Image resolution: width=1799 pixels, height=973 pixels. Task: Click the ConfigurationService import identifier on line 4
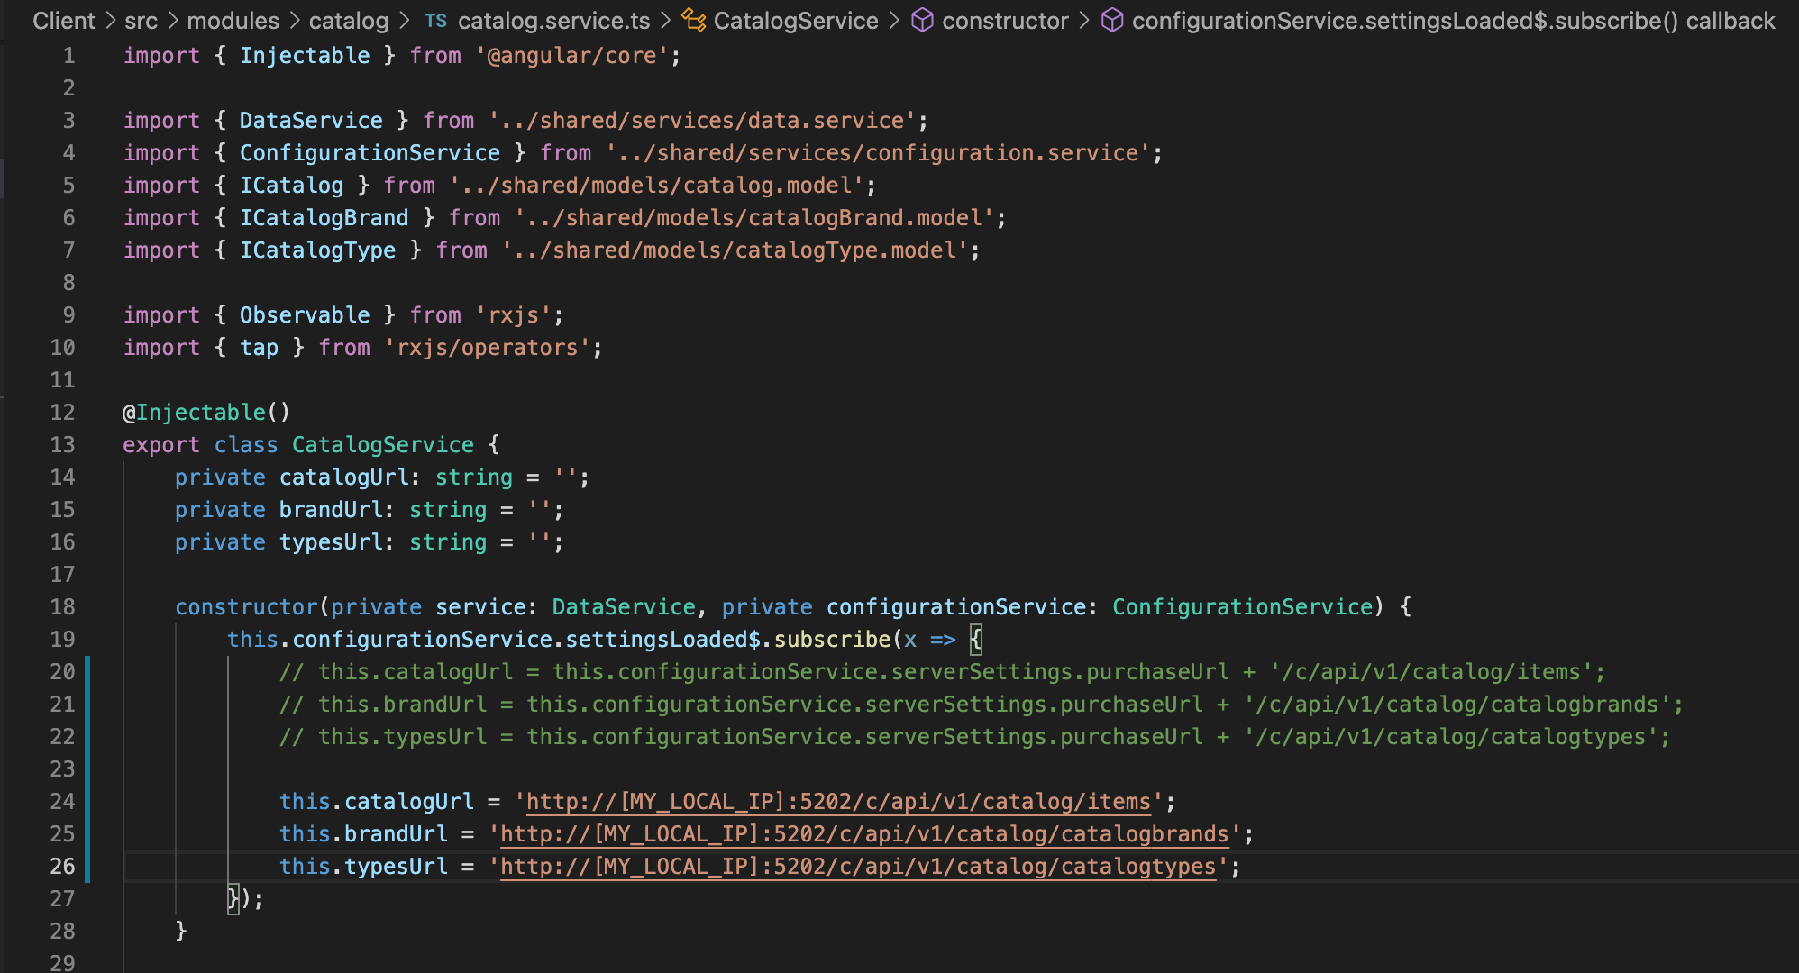370,153
